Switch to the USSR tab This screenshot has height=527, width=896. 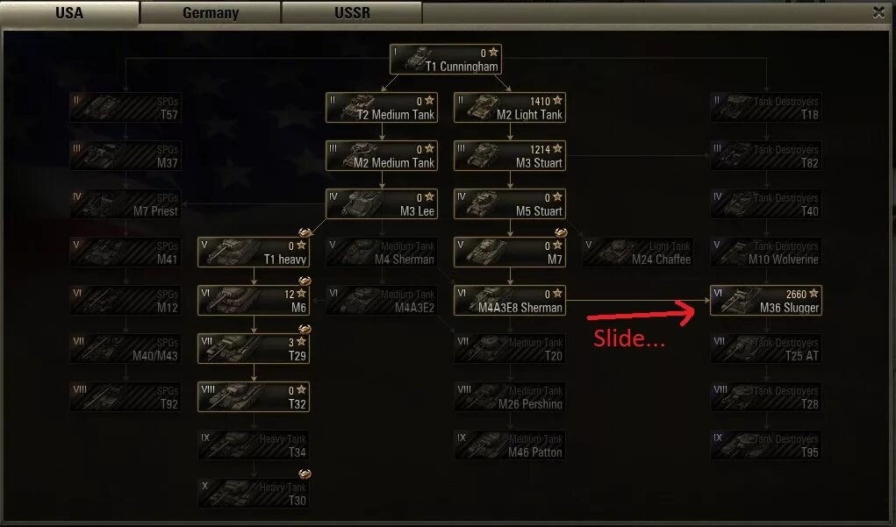coord(352,12)
